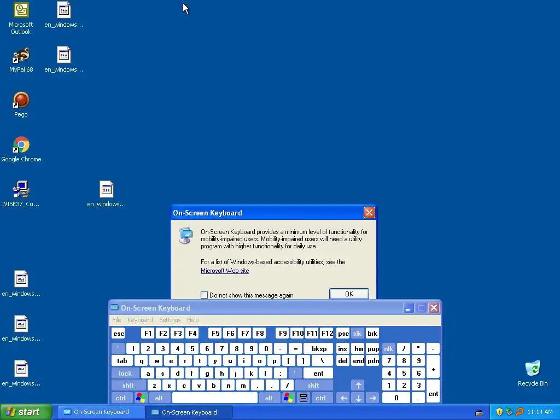Launch MyPal 68 browser shortcut
The image size is (560, 420).
coord(21,60)
